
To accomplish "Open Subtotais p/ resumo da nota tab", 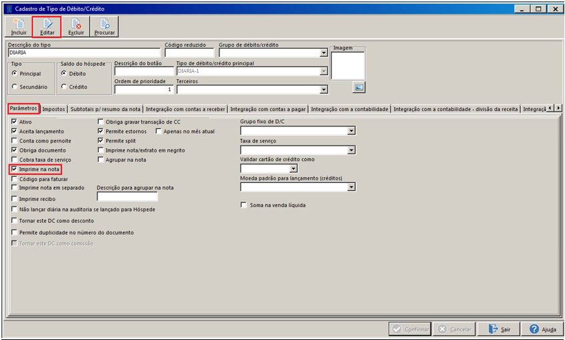I will [x=105, y=109].
